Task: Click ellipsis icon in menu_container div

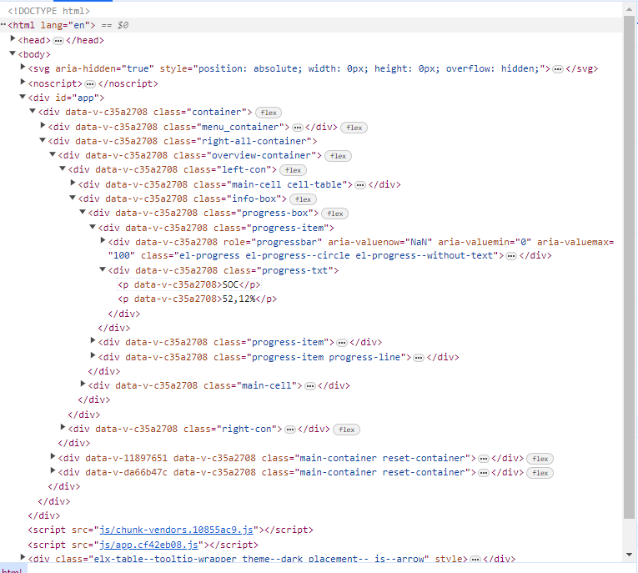Action: 298,128
